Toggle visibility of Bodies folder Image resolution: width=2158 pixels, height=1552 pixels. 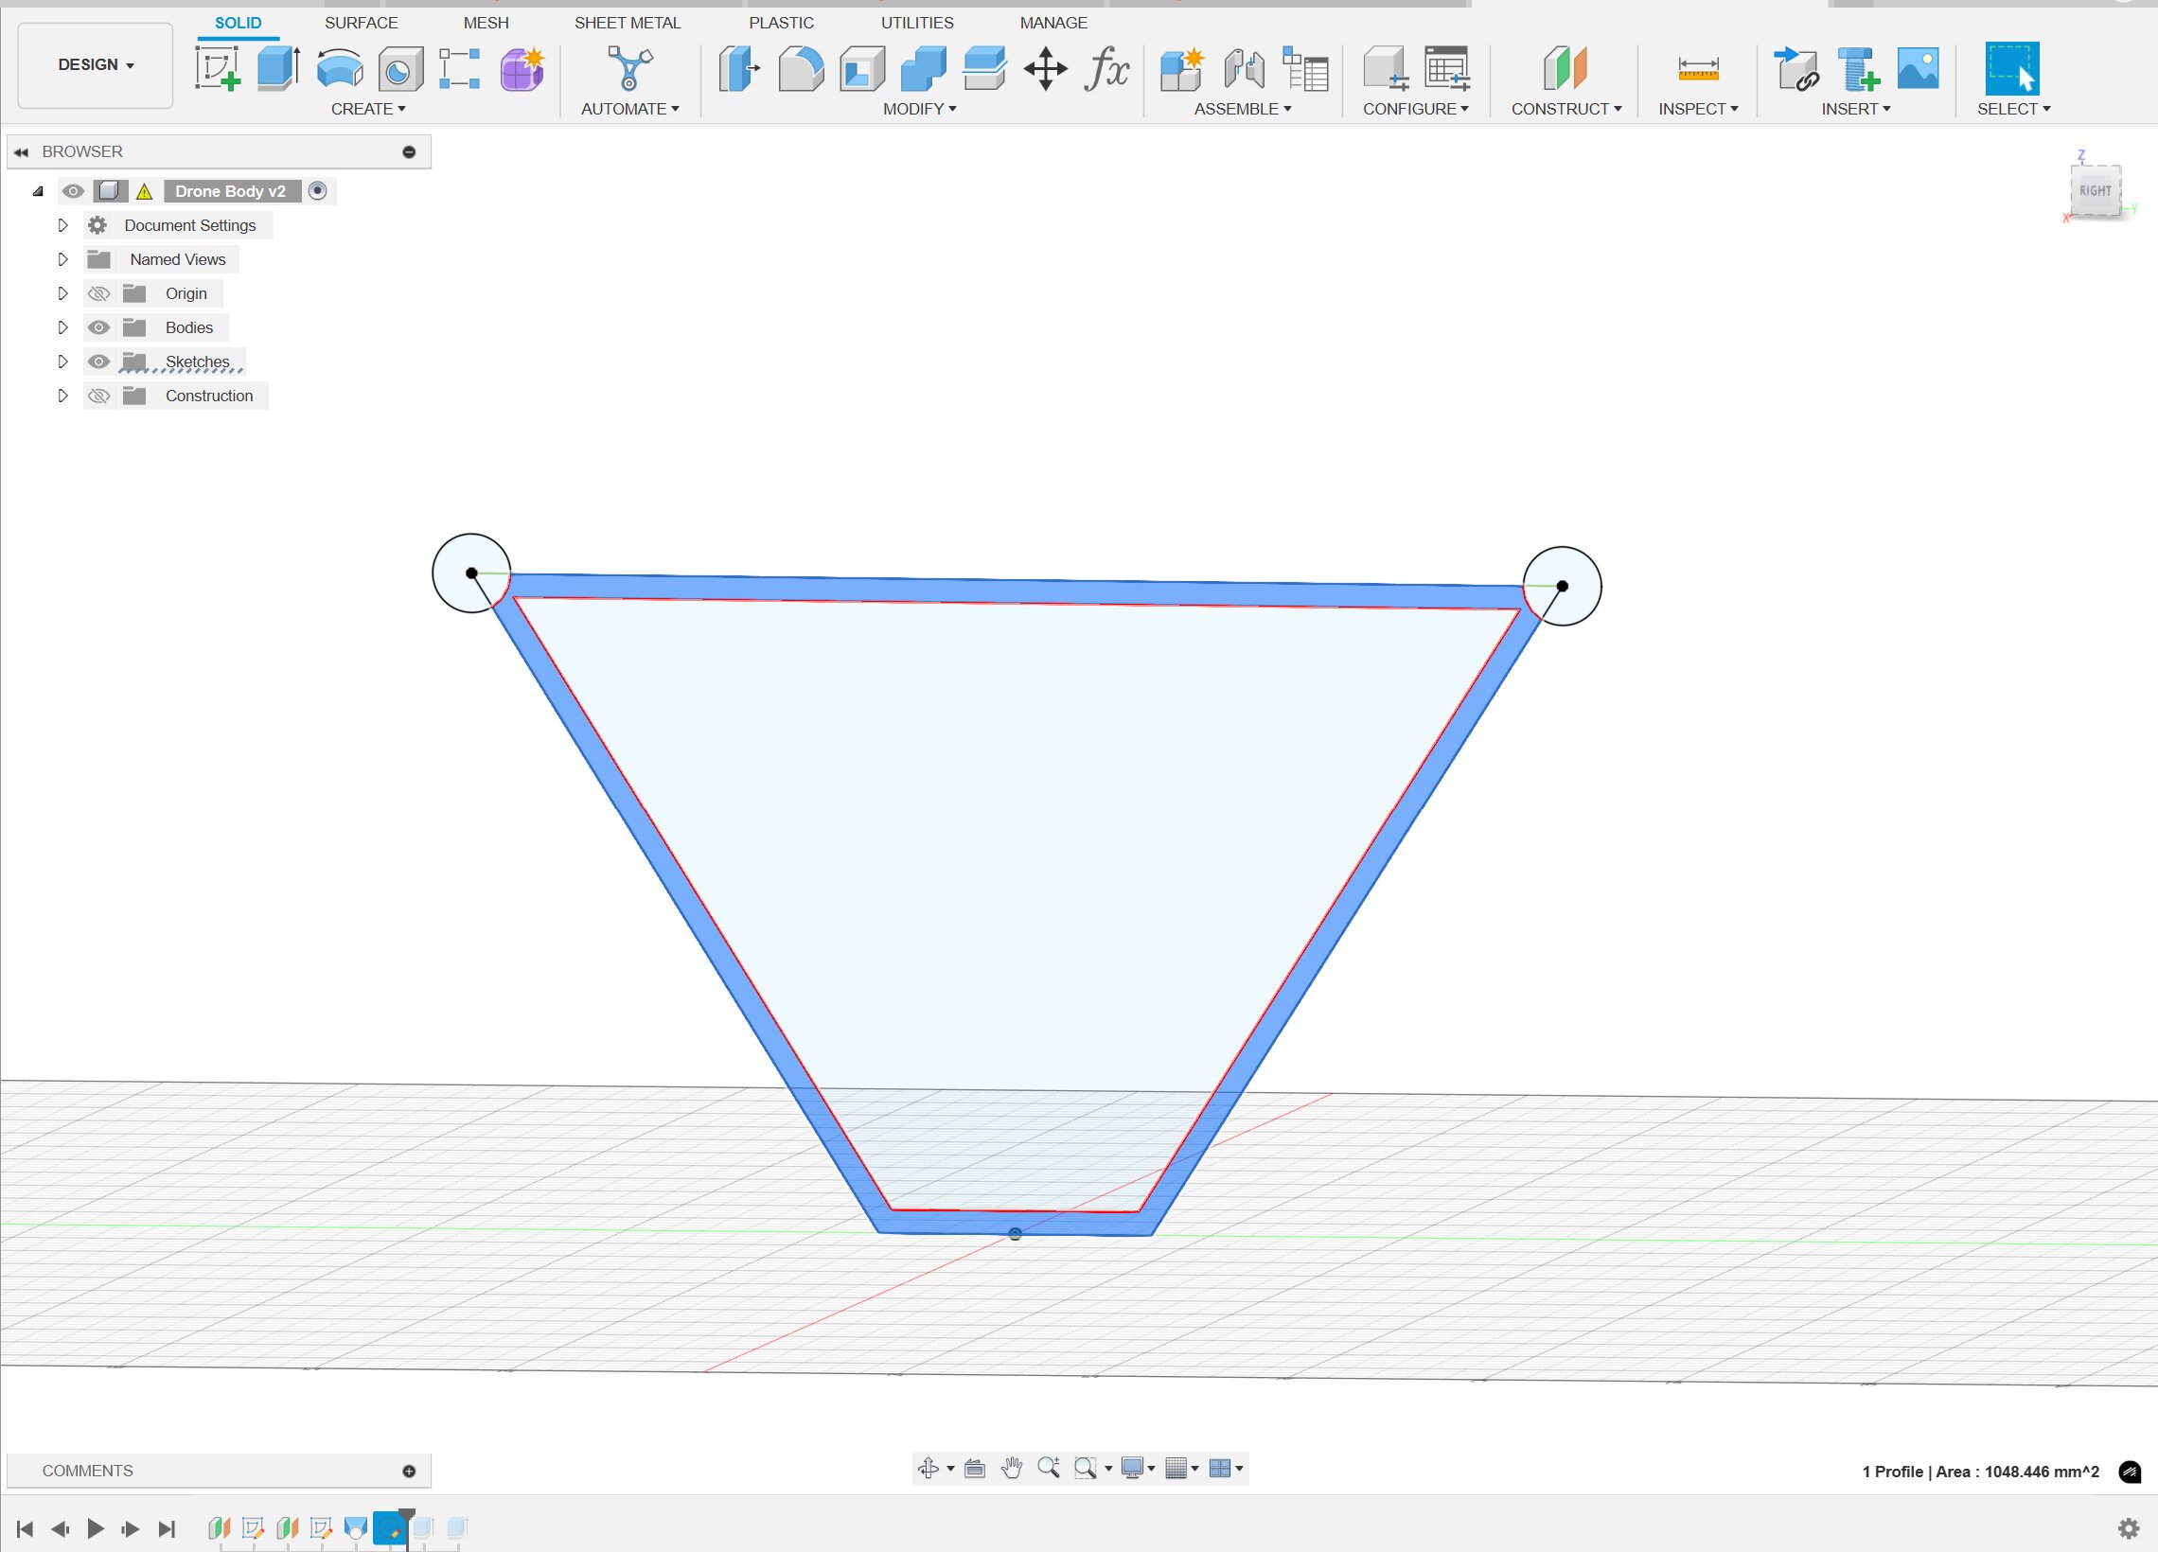point(98,326)
